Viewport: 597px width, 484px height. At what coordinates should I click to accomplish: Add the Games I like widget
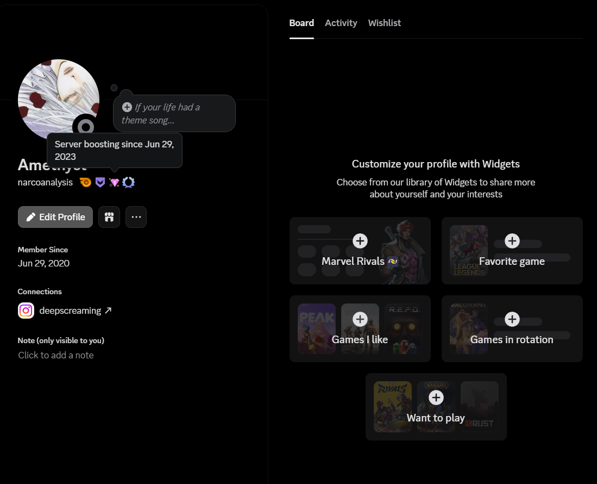(360, 319)
